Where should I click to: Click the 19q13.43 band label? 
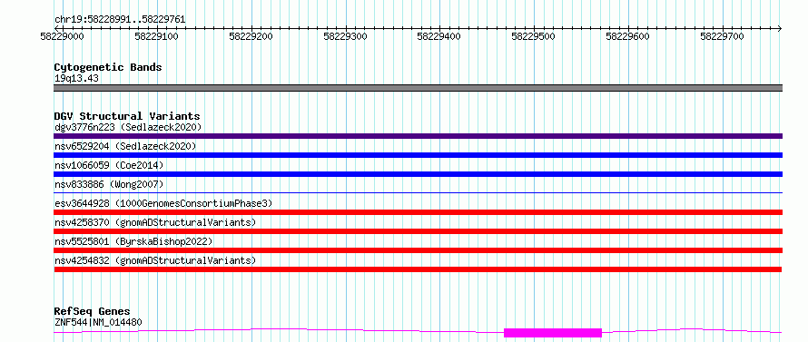(76, 78)
